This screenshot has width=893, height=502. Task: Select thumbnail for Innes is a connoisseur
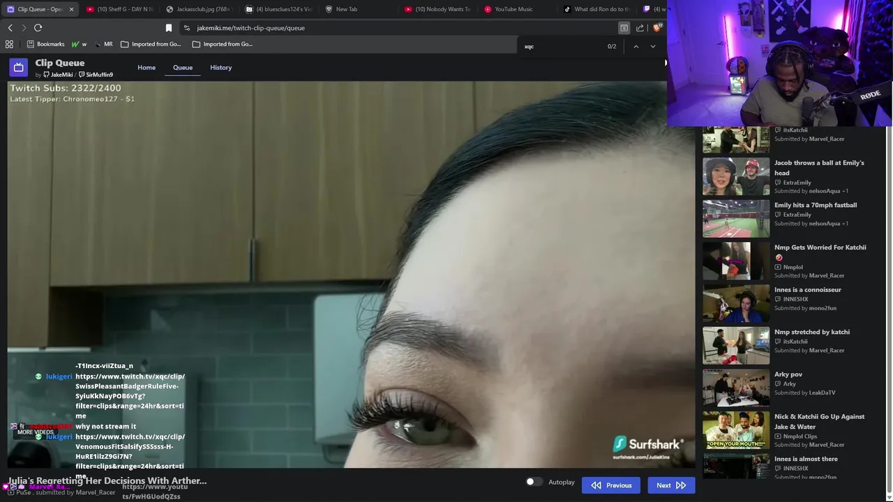pyautogui.click(x=736, y=303)
